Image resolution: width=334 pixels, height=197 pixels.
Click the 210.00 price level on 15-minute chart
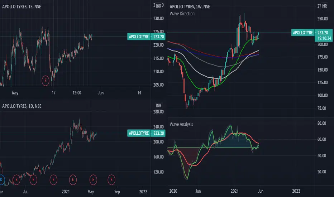click(158, 72)
